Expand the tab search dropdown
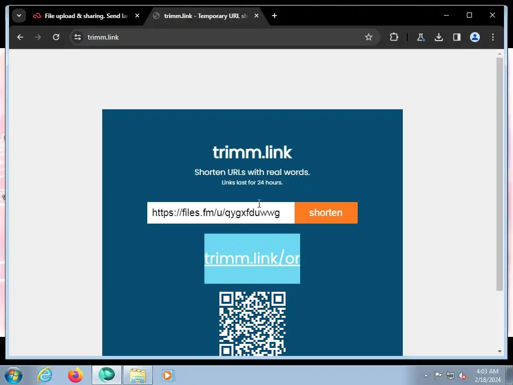 coord(19,16)
